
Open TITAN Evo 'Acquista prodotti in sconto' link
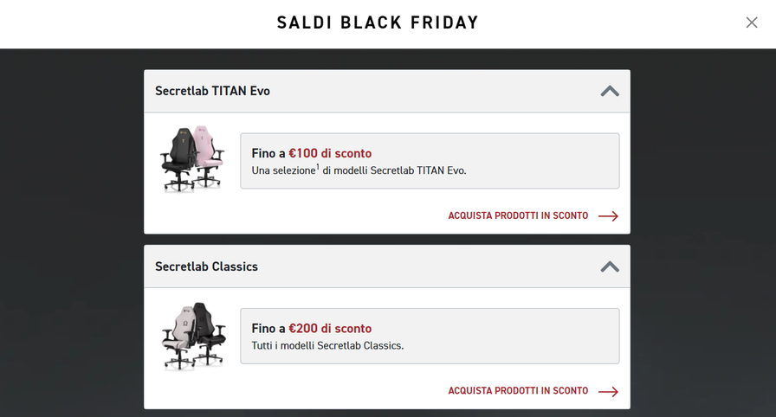tap(518, 215)
